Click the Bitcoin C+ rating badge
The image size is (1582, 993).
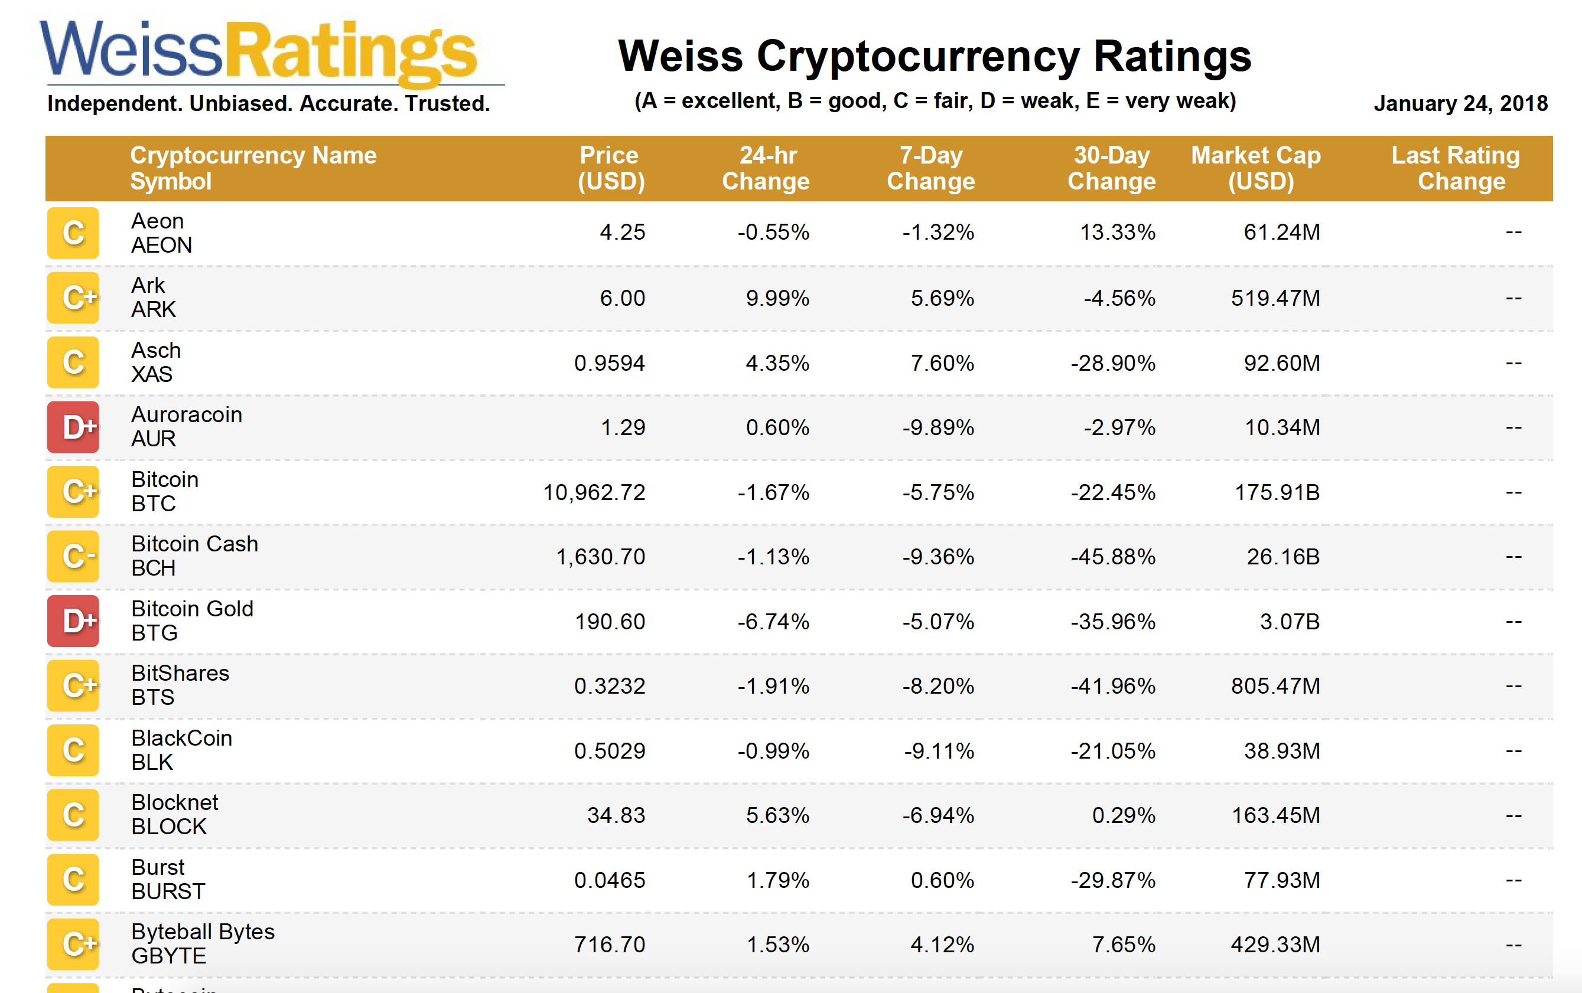point(73,492)
